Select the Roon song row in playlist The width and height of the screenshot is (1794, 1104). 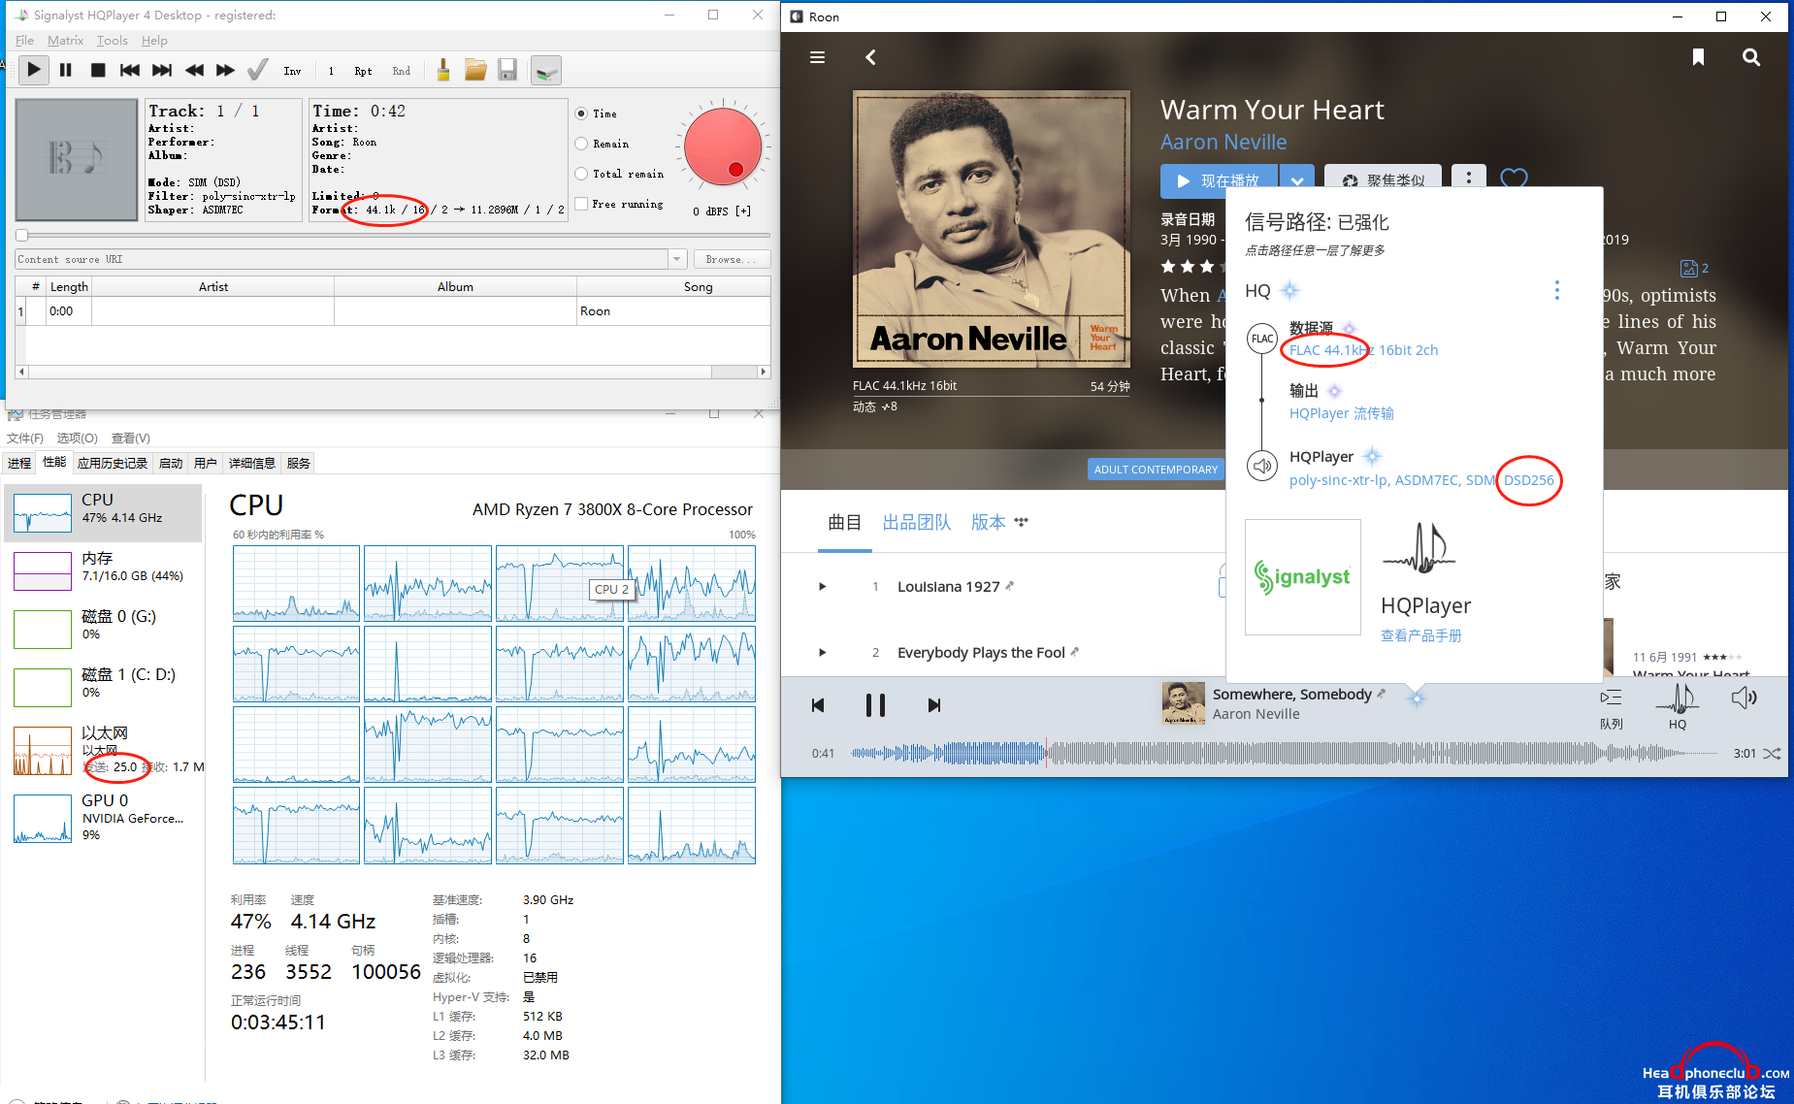[393, 311]
